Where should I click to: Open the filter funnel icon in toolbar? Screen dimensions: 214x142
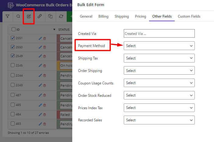8,16
